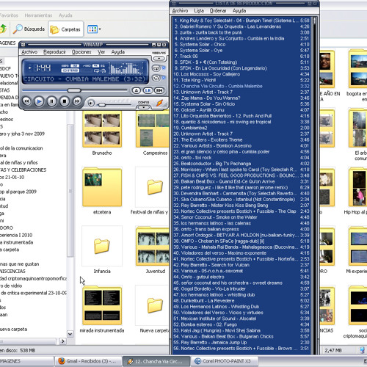
Task: Click folder tree horizontal scroll right arrow
Action: tap(62, 341)
